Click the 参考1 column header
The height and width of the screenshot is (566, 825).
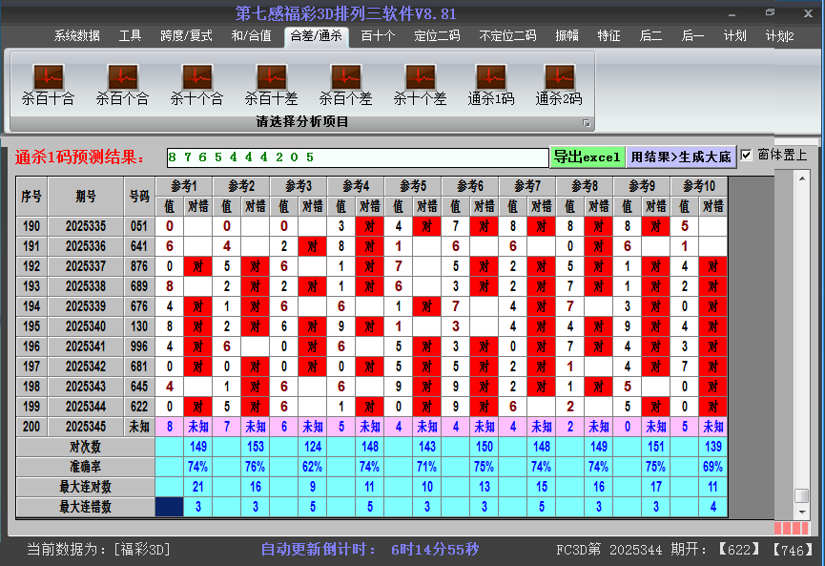tap(183, 185)
